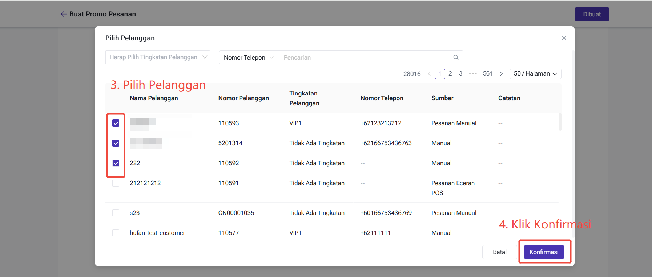This screenshot has width=652, height=277.
Task: Select the hufan-test-customer checkbox
Action: [x=116, y=233]
